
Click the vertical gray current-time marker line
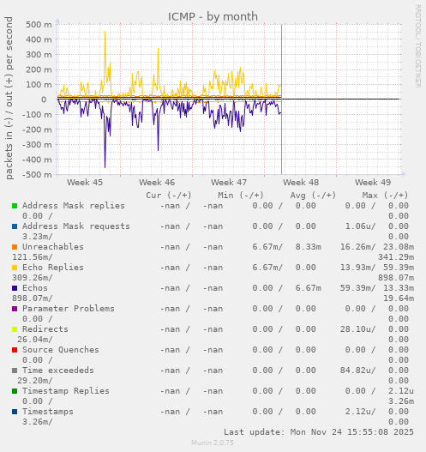click(281, 99)
